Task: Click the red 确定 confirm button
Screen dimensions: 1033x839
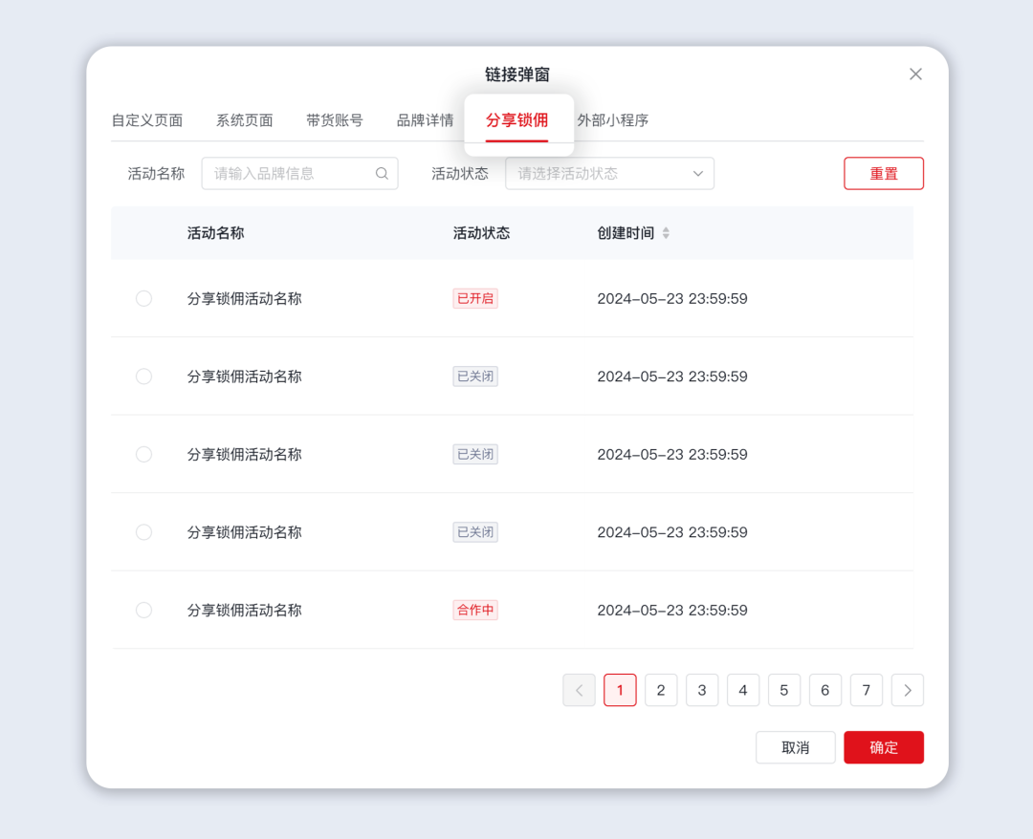Action: pyautogui.click(x=883, y=747)
